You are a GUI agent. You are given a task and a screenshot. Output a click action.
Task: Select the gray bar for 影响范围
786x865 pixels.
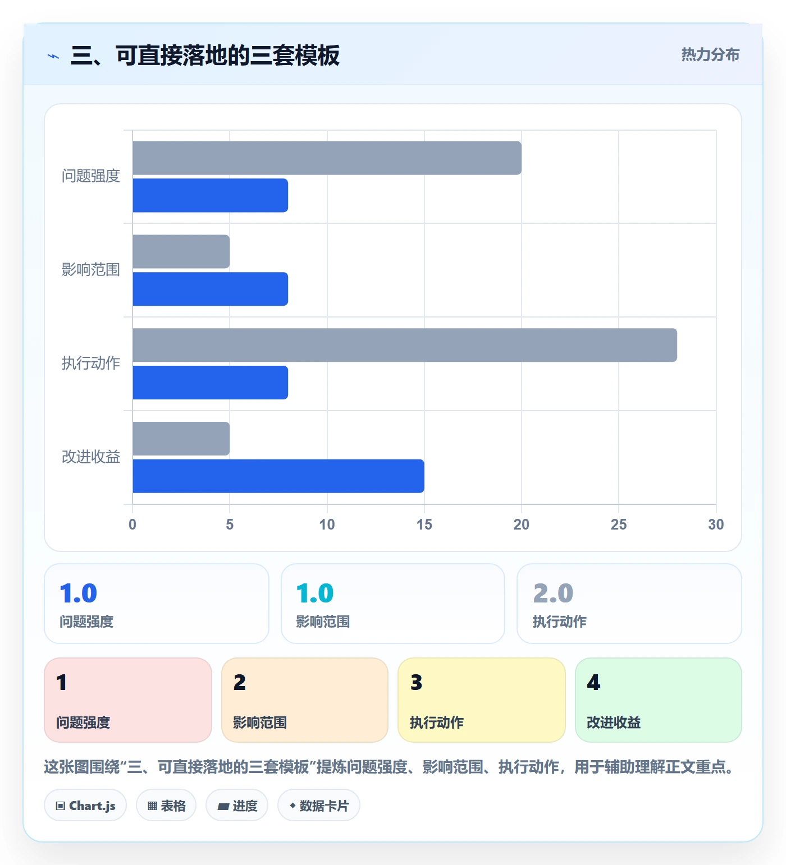[x=181, y=252]
